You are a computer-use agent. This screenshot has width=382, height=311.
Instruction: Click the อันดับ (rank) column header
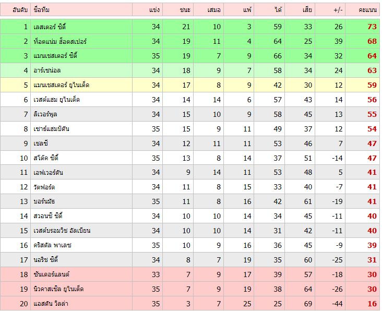[x=20, y=9]
